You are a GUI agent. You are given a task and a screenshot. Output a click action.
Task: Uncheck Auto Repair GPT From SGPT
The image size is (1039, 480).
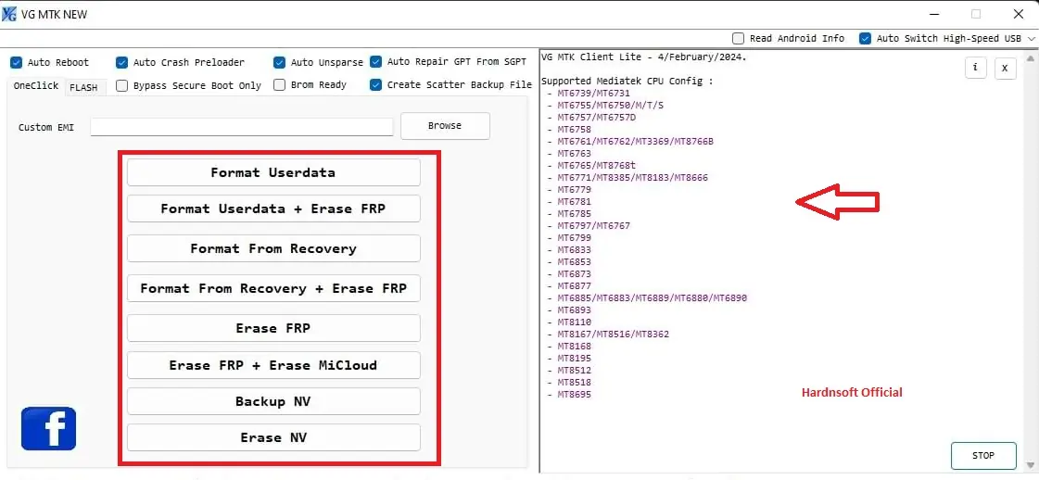[x=375, y=61]
